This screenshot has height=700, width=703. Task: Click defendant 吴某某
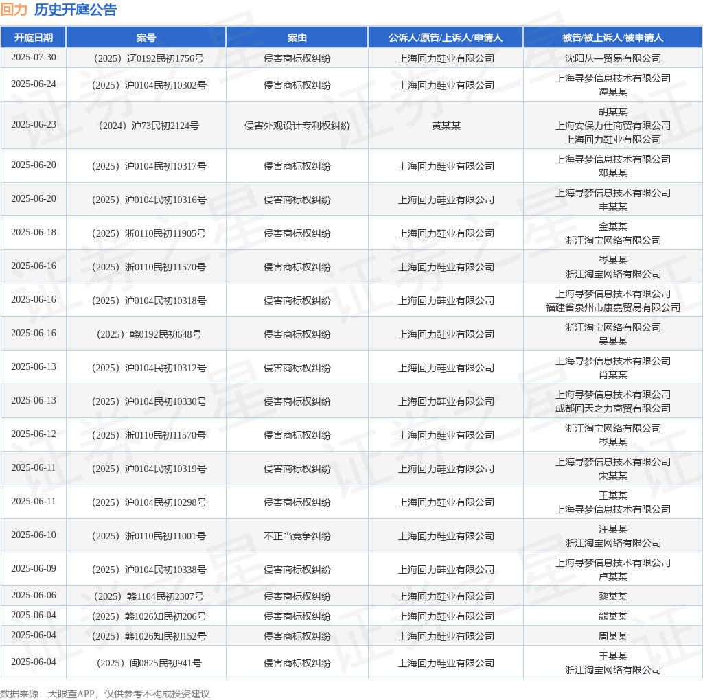click(613, 340)
